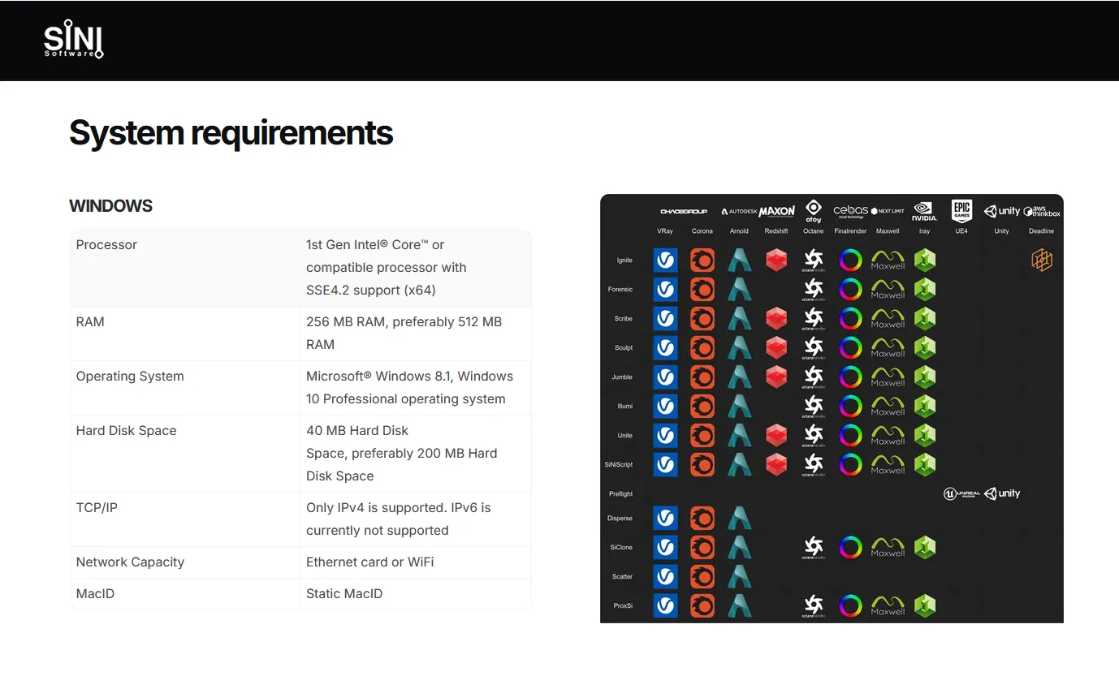Click the Jumble row label in chart
Screen dimensions: 1119x676
(621, 377)
